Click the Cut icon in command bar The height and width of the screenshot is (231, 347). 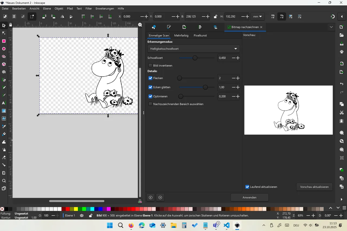click(342, 112)
